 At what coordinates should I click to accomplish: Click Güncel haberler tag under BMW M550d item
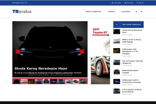point(127,75)
